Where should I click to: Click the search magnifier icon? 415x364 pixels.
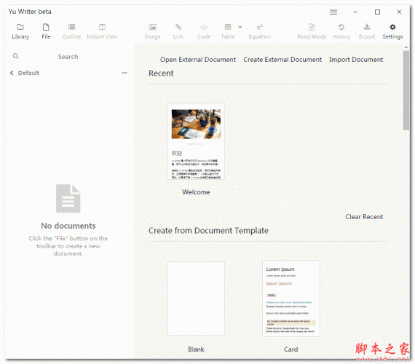click(x=16, y=56)
